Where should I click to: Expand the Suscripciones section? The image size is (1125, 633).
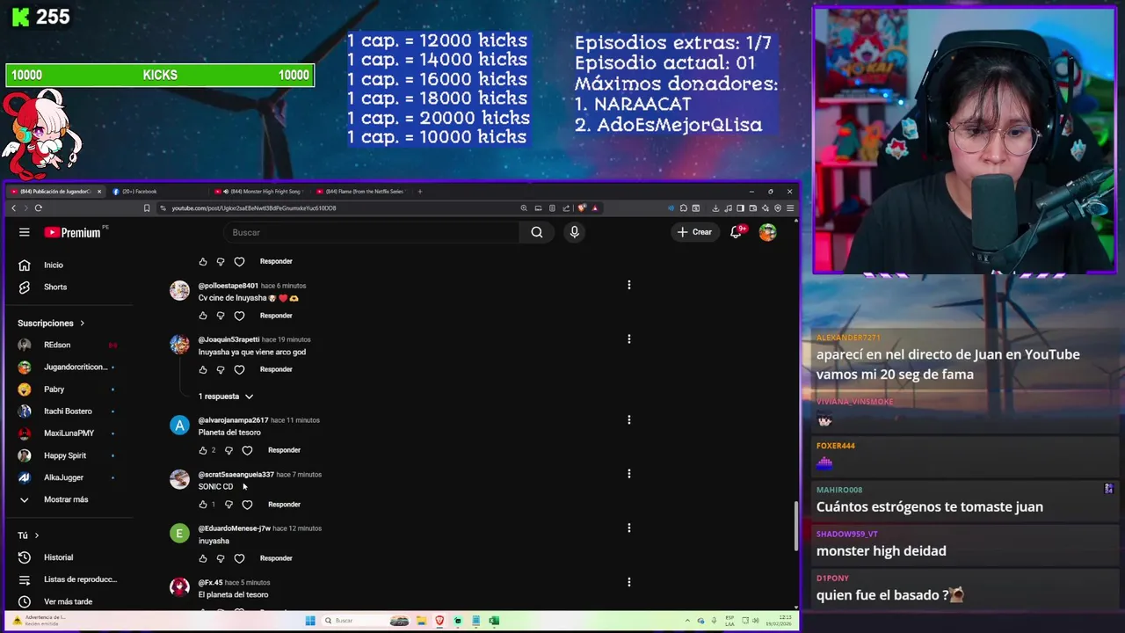pos(51,323)
